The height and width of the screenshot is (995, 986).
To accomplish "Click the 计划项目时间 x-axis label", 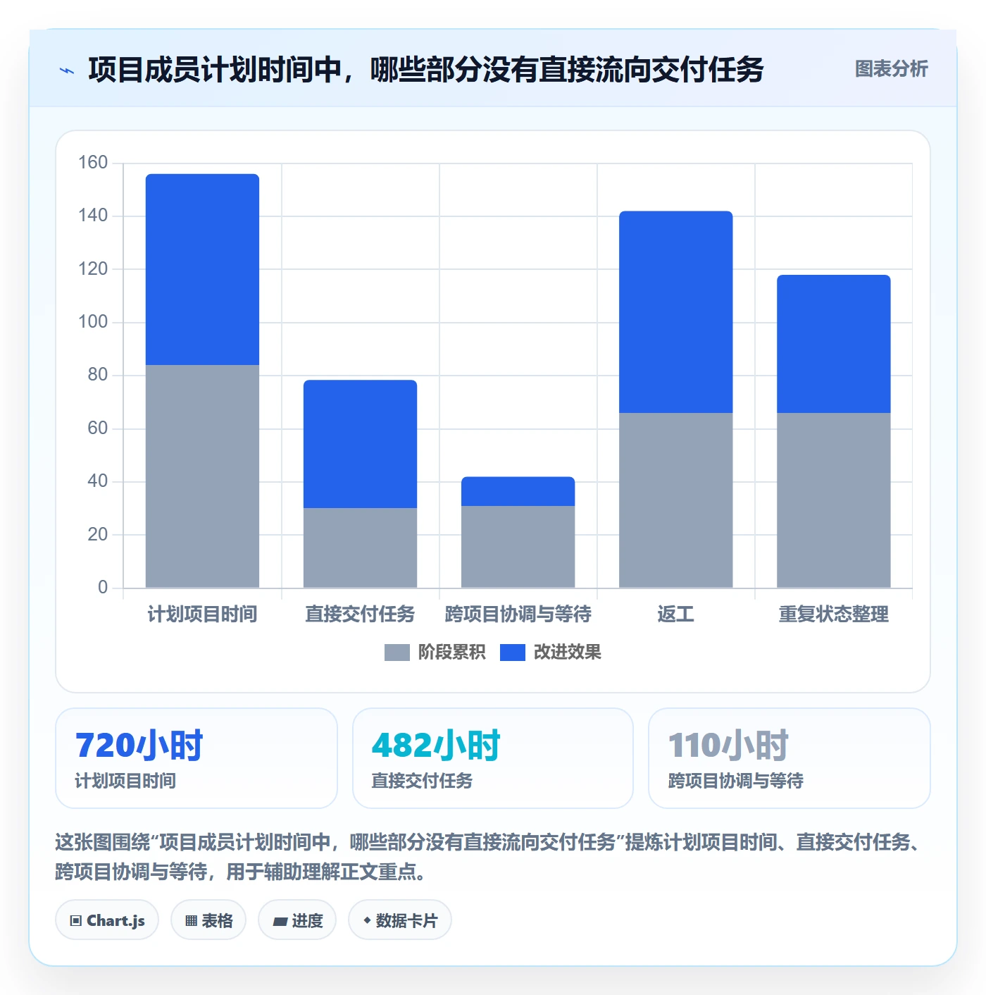I will [x=202, y=614].
